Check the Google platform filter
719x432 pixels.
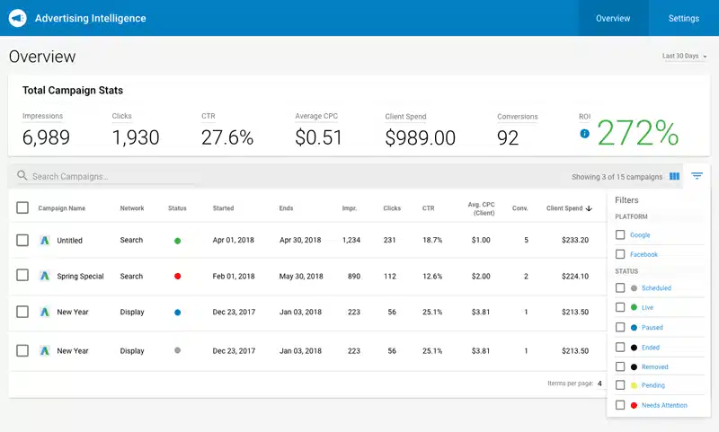[x=620, y=234]
